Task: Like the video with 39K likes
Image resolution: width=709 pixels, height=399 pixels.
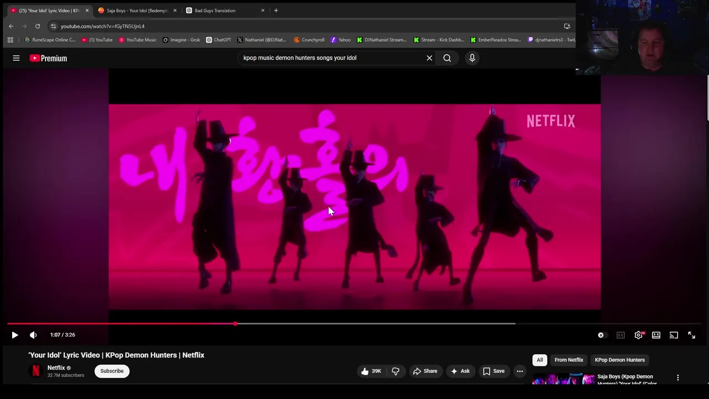Action: [x=371, y=371]
